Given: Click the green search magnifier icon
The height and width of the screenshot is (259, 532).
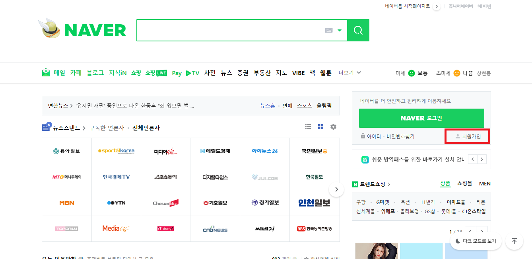Looking at the screenshot, I should tap(357, 30).
